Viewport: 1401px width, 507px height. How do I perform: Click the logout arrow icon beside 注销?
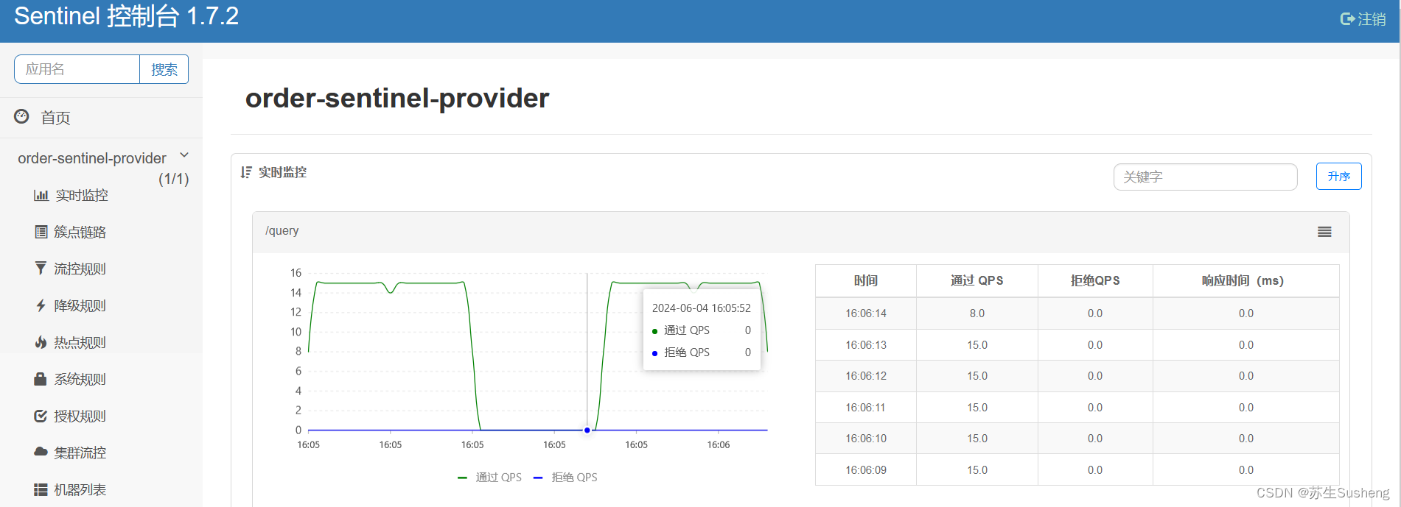[x=1347, y=19]
